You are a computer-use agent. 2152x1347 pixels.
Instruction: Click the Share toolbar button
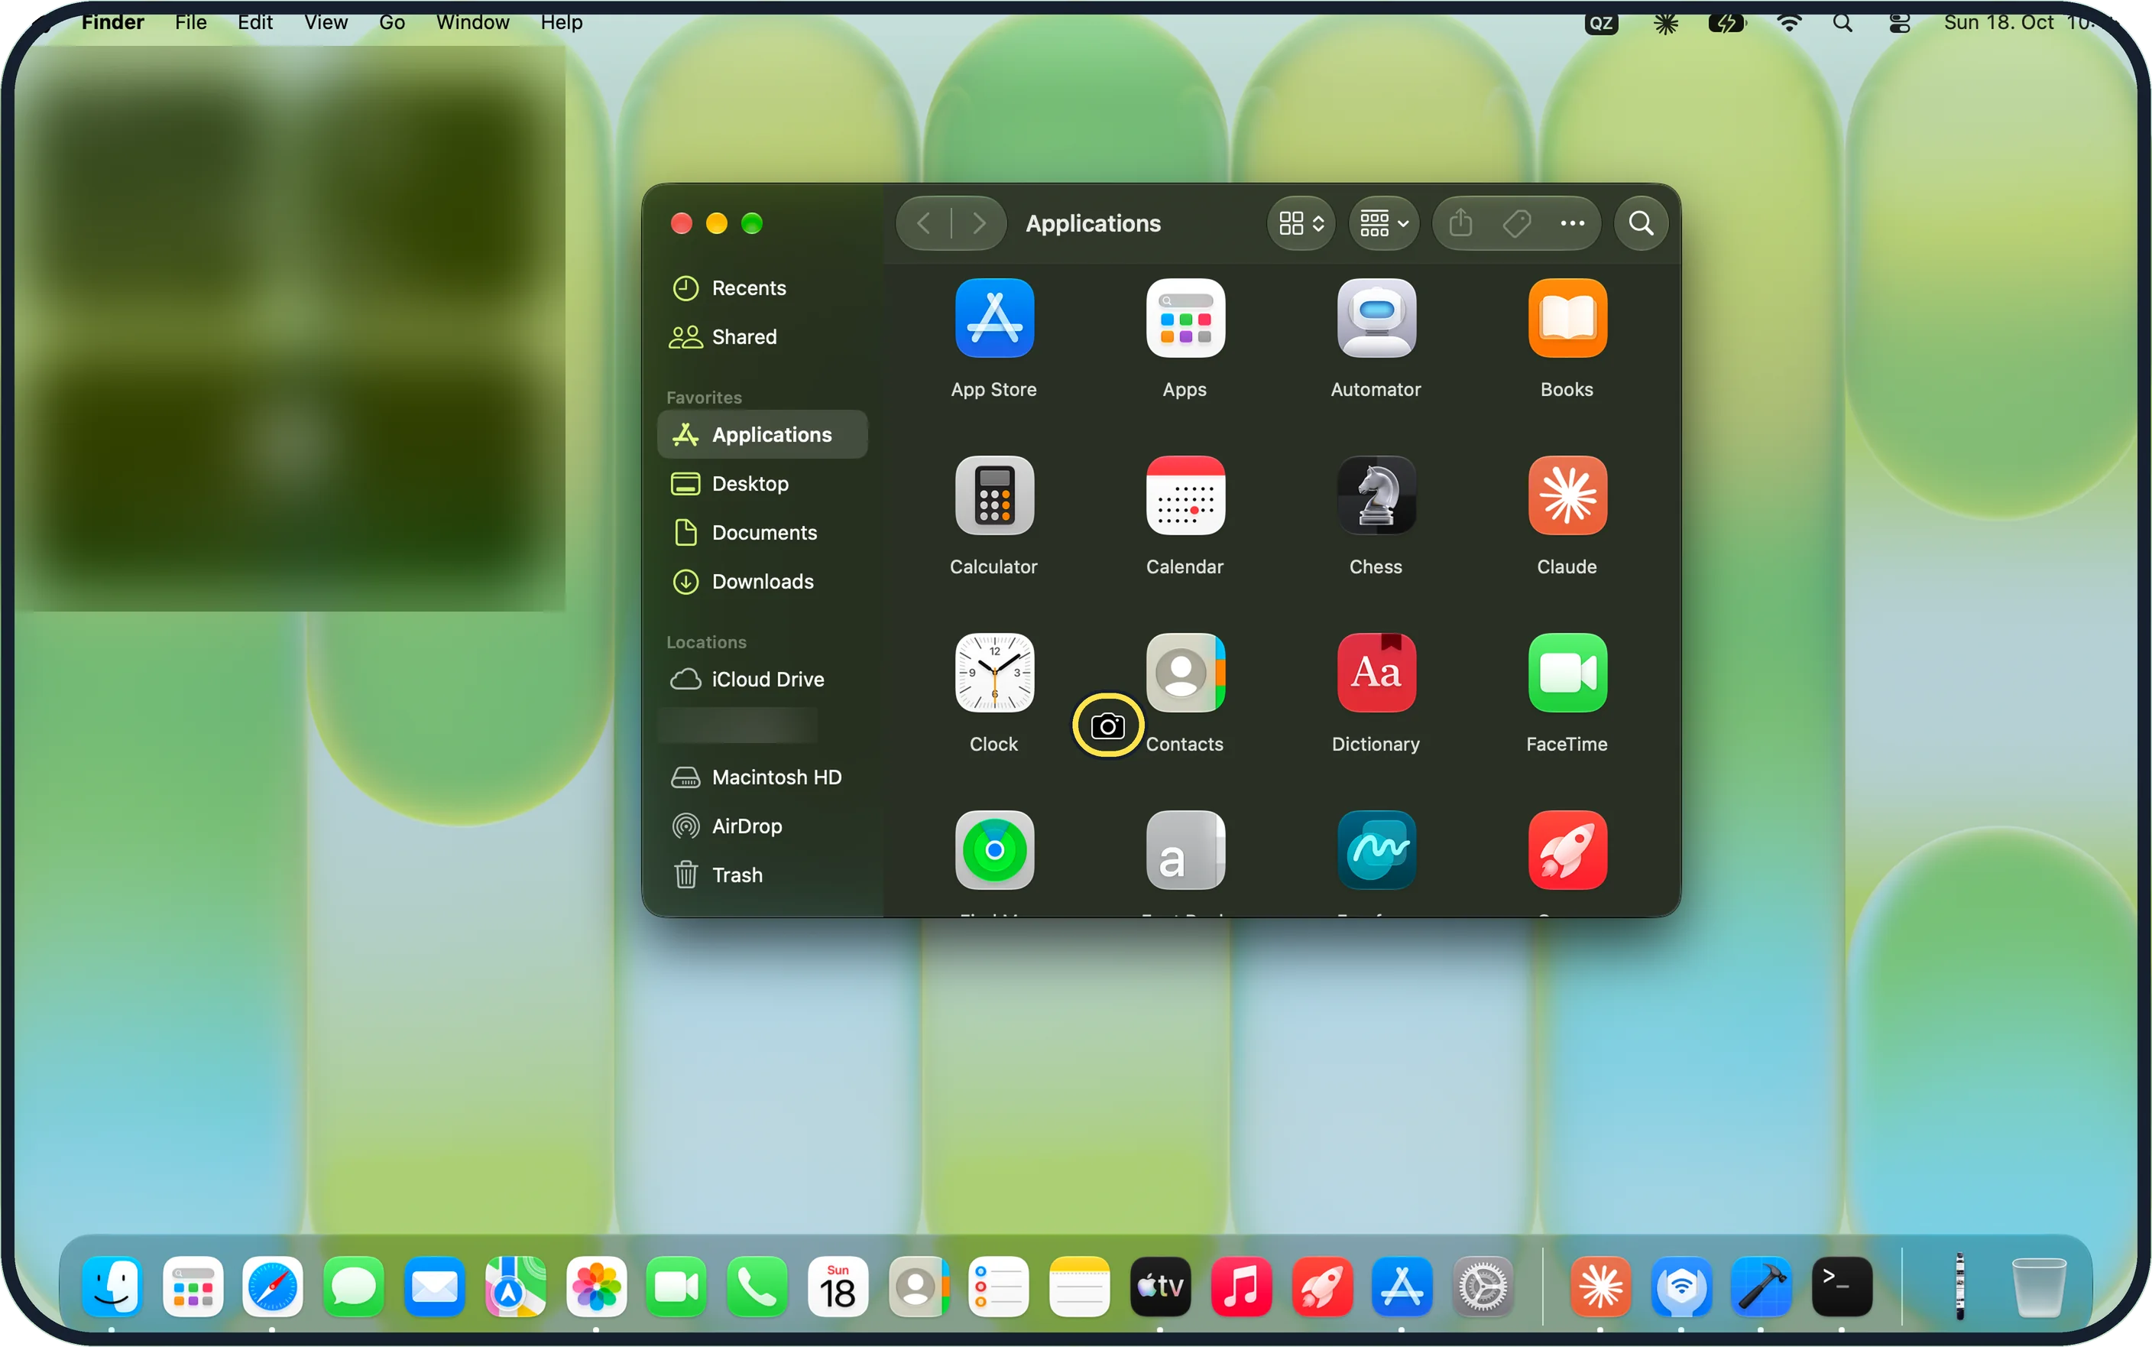pos(1460,222)
